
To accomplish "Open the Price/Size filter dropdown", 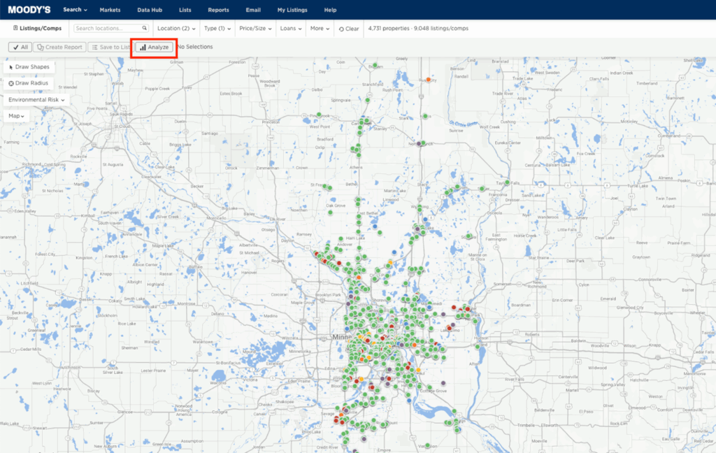I will tap(256, 29).
